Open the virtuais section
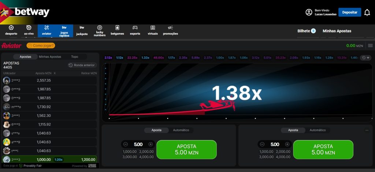 click(x=153, y=31)
